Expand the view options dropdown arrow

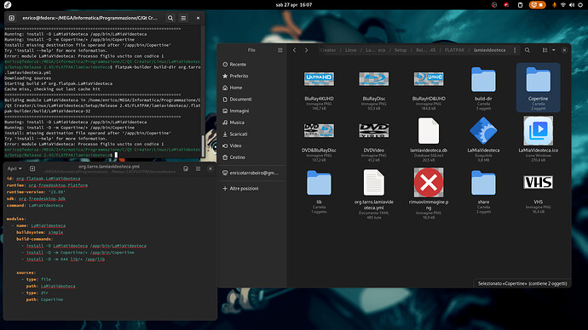tap(554, 50)
